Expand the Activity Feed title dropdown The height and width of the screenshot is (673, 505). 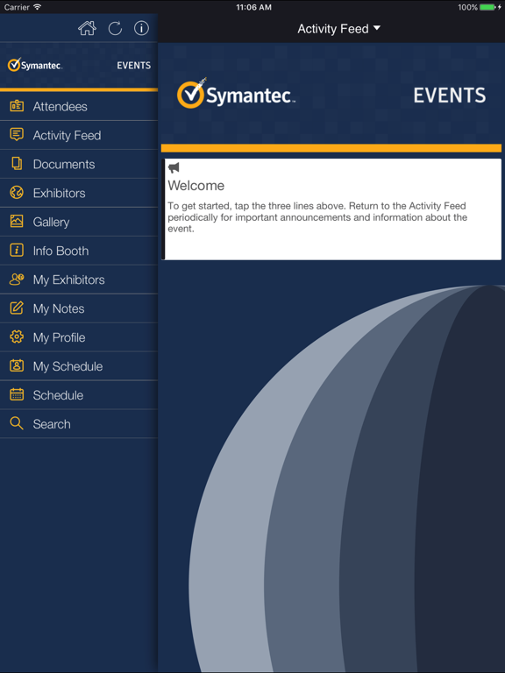tap(338, 29)
